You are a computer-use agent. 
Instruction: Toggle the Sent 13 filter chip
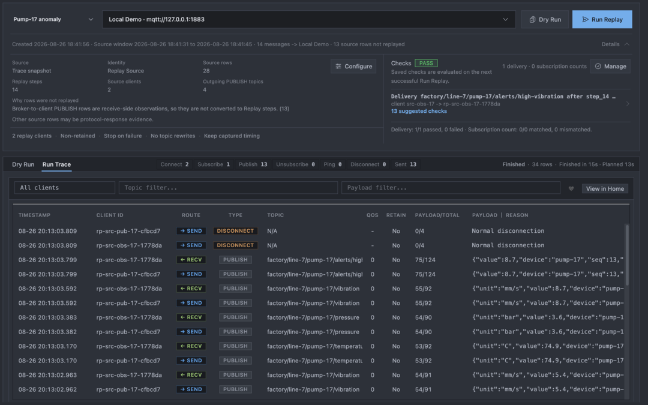click(405, 164)
